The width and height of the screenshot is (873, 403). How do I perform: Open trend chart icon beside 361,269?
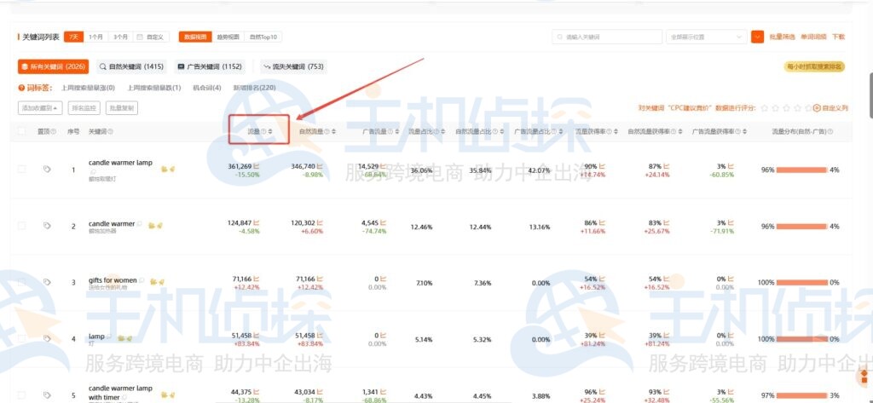(257, 166)
